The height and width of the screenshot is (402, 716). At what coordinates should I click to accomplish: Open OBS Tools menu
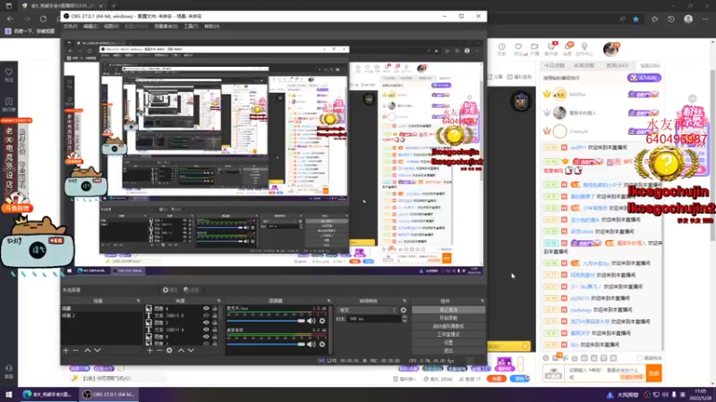point(191,27)
